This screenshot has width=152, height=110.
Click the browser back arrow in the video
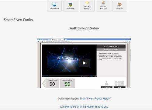39,41
